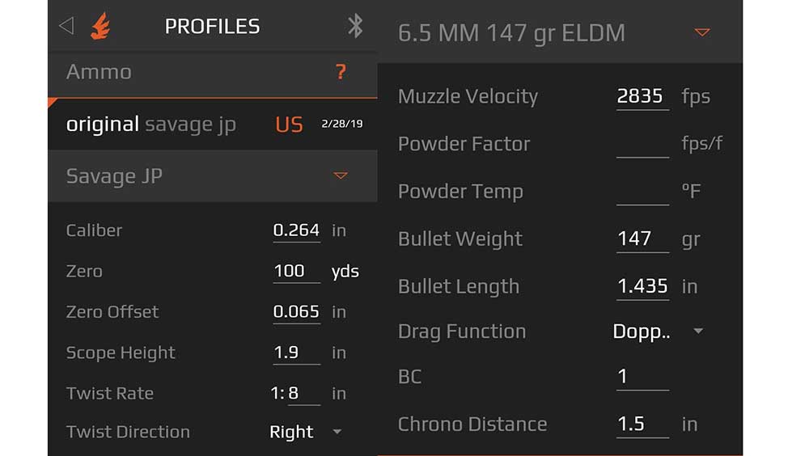Expand the Savage JP dropdown
Viewport: 809px width, 456px height.
point(340,176)
